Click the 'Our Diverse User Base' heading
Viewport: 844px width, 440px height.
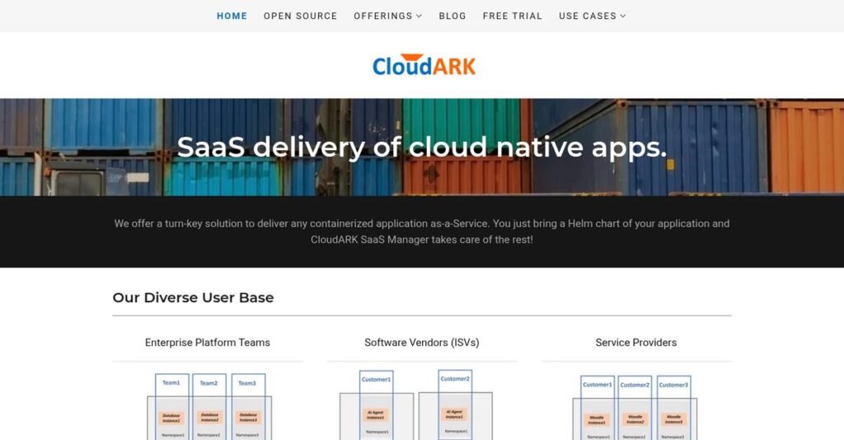coord(193,297)
